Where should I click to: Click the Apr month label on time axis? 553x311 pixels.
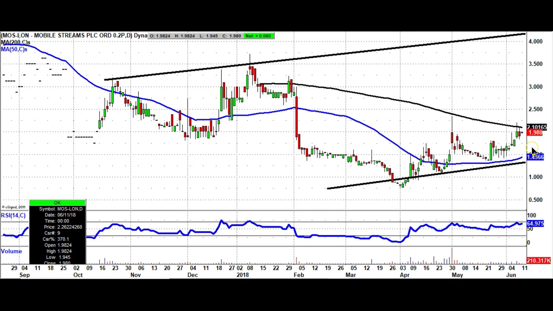point(405,275)
